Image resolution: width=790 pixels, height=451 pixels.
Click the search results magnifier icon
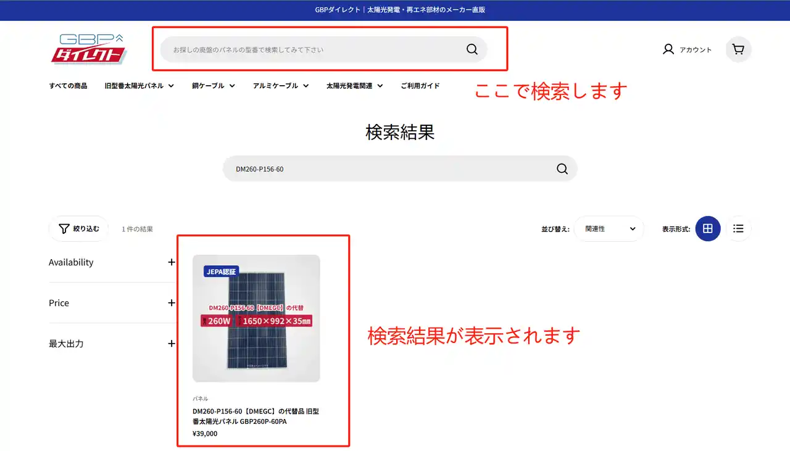pyautogui.click(x=562, y=169)
